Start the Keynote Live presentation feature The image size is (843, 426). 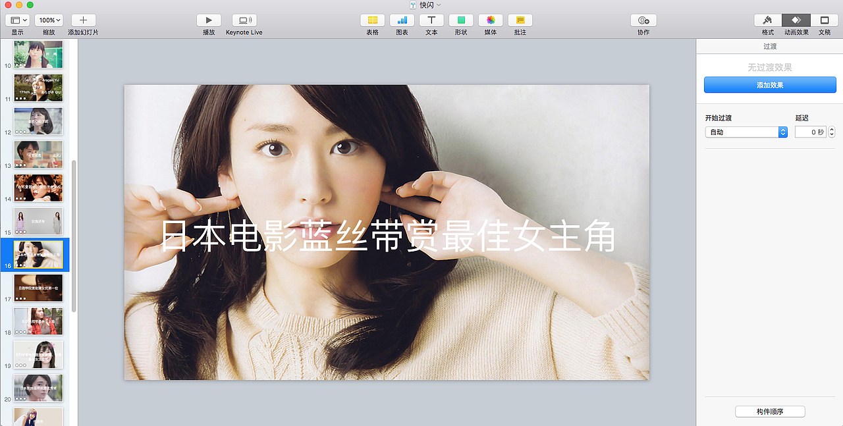point(244,20)
